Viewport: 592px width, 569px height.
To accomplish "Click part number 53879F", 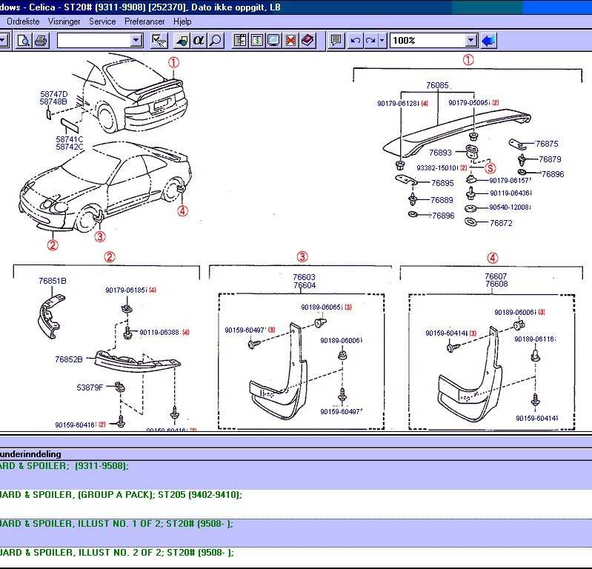I will [90, 387].
